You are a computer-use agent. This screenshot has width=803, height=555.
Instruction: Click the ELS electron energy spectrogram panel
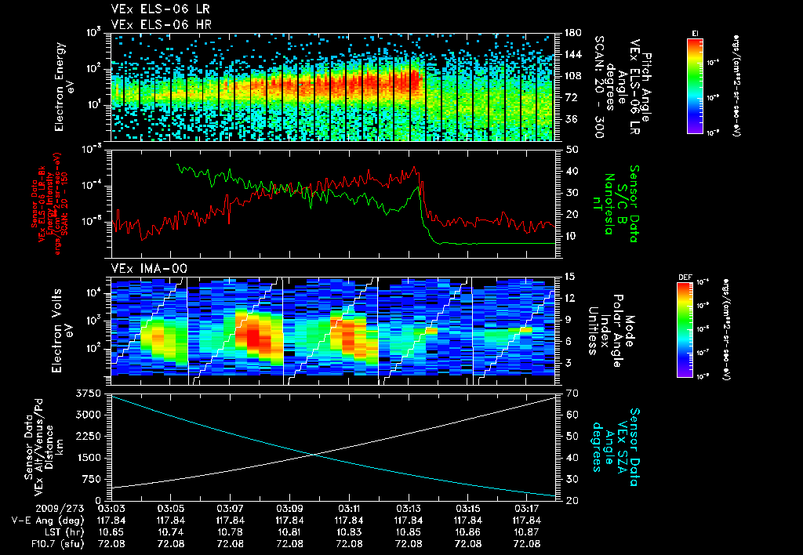point(332,87)
